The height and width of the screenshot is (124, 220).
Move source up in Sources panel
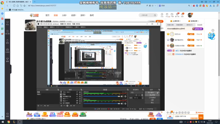(71, 106)
